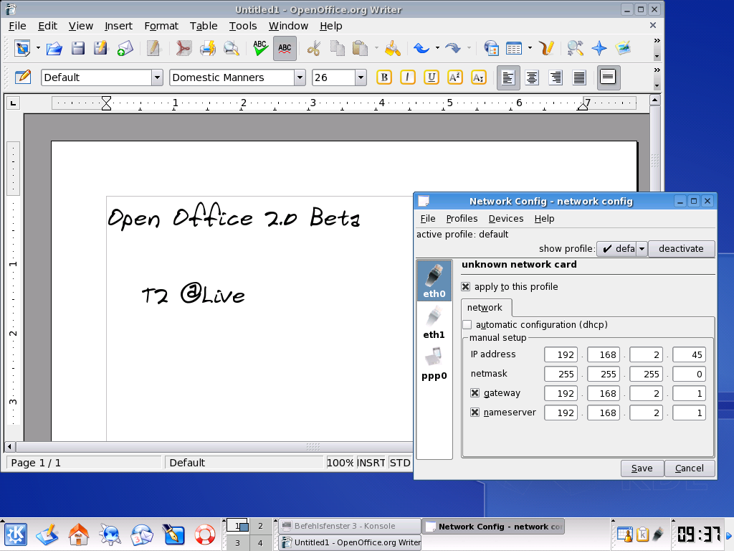Show Draw Functions pencil icon

coord(546,48)
